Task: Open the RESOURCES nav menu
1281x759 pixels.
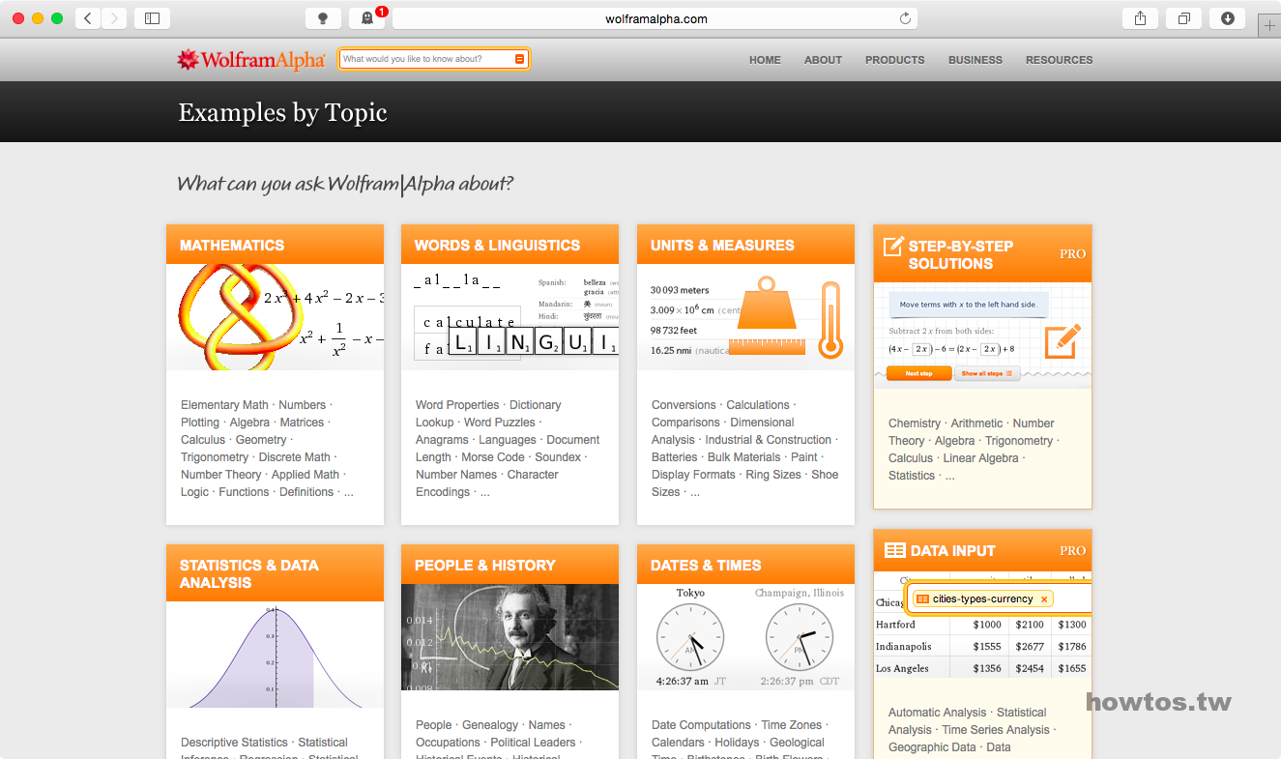Action: [x=1059, y=60]
